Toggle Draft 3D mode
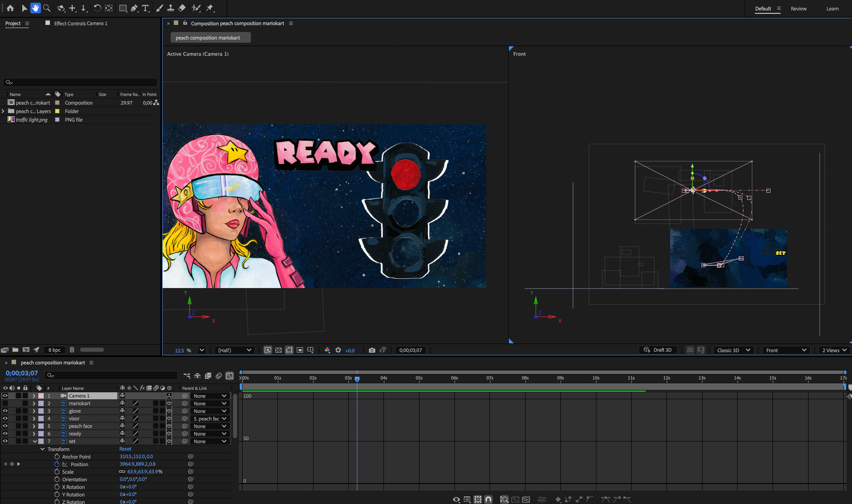 (x=658, y=350)
